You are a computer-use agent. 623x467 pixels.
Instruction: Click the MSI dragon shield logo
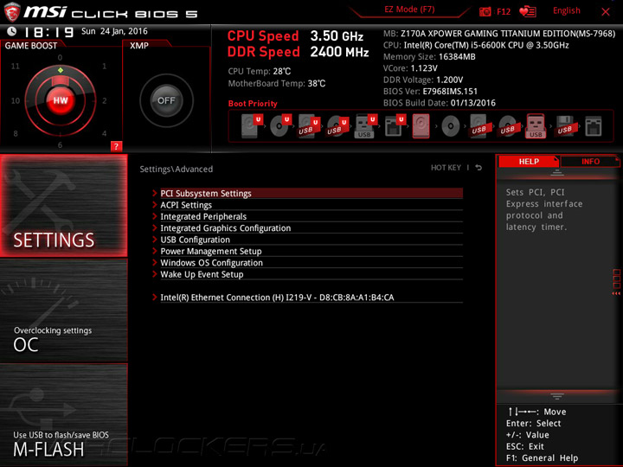12,11
